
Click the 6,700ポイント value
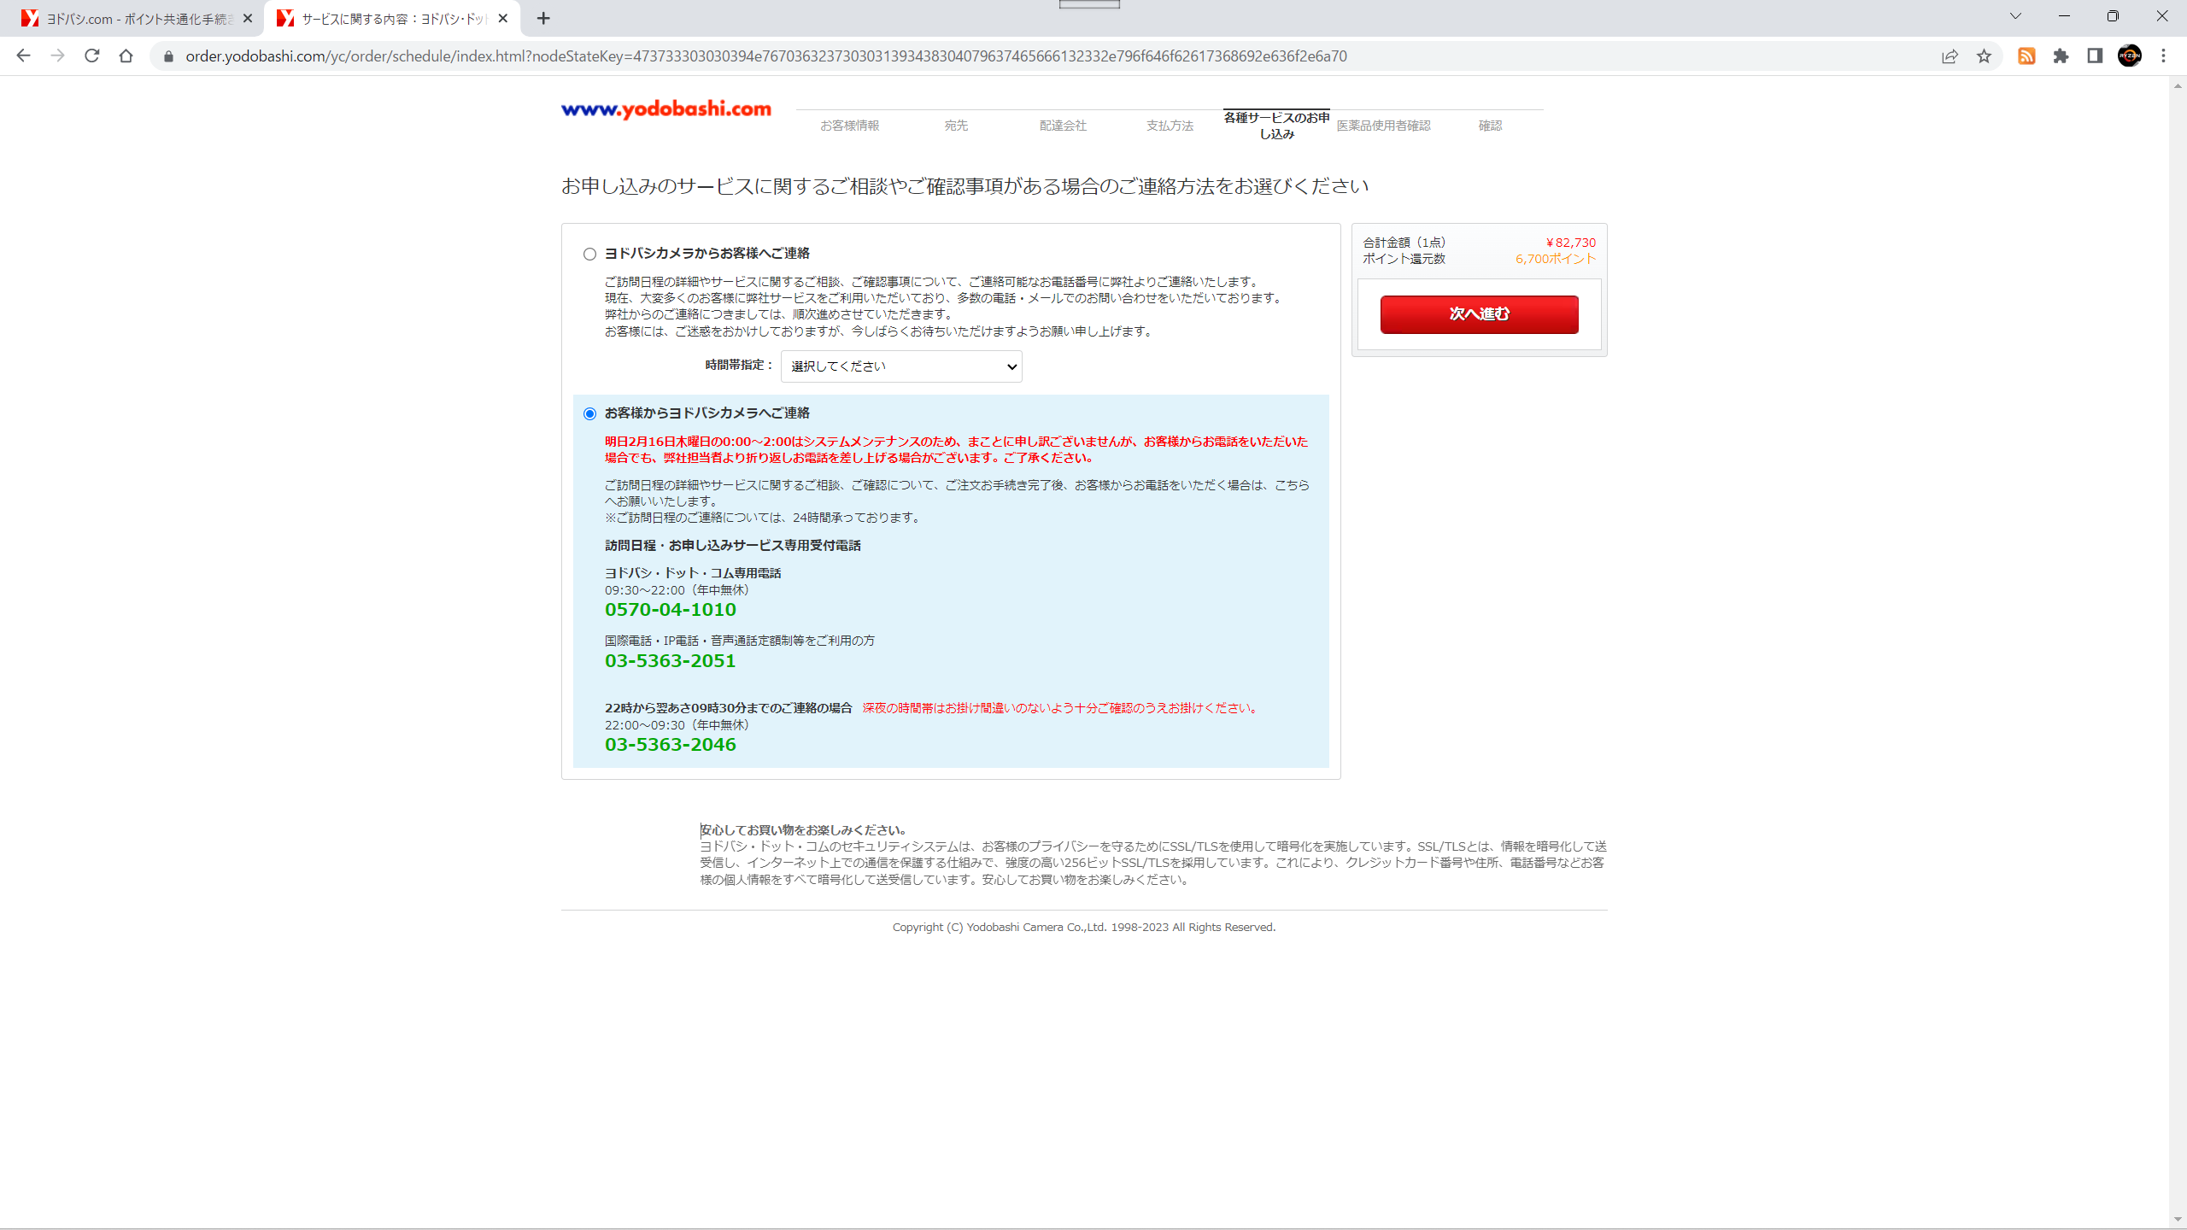tap(1556, 259)
